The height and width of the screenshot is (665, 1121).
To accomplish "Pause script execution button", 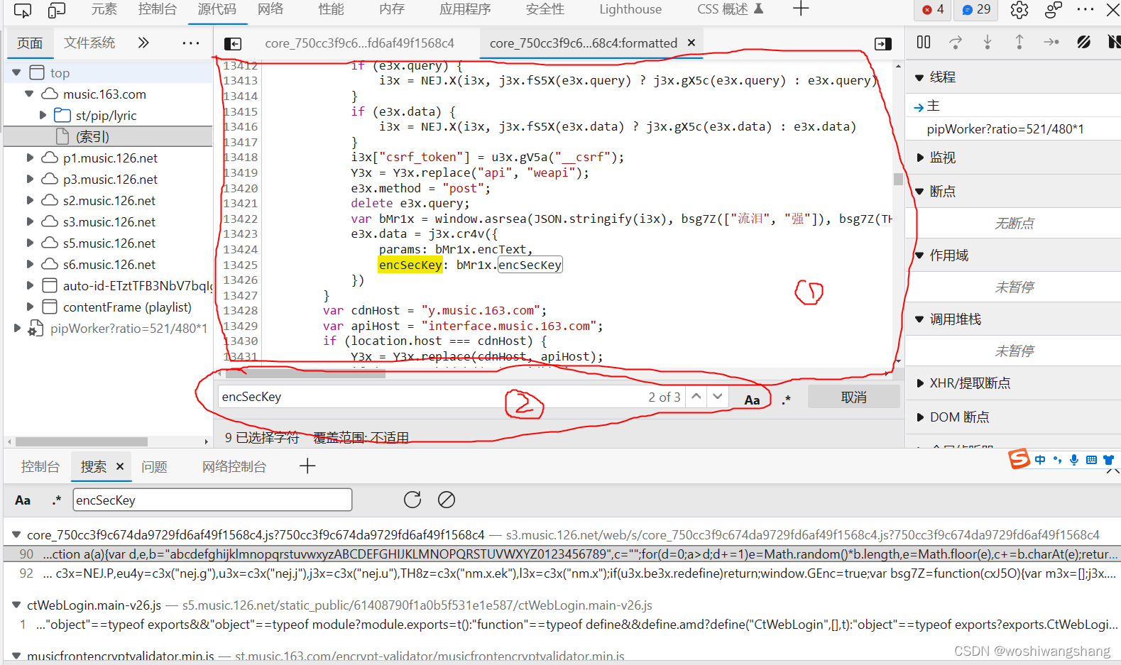I will 924,43.
